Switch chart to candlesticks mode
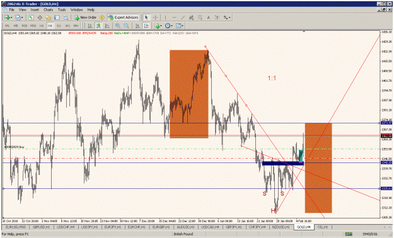 (x=98, y=26)
